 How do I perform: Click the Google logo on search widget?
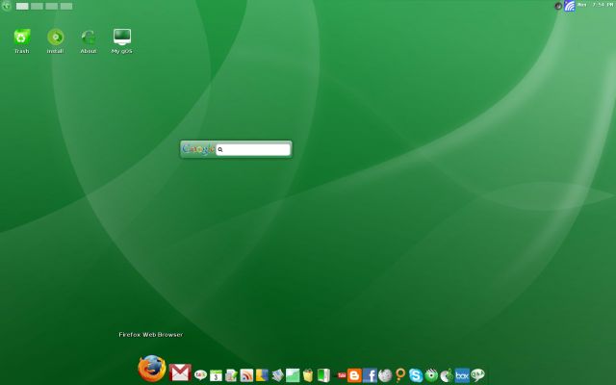pos(198,149)
